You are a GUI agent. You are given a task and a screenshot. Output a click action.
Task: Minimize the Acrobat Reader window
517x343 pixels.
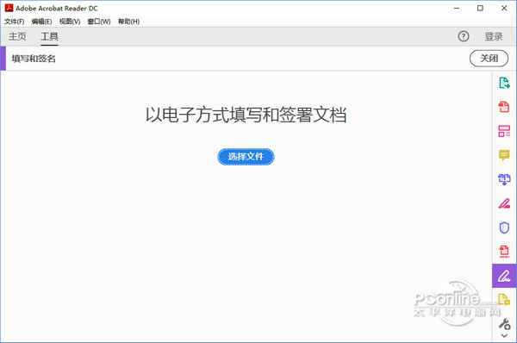click(x=457, y=9)
